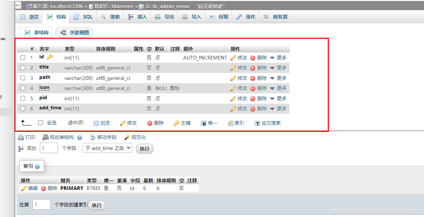This screenshot has width=424, height=217.
Task: Click 修改 for selected items
Action: pyautogui.click(x=129, y=123)
